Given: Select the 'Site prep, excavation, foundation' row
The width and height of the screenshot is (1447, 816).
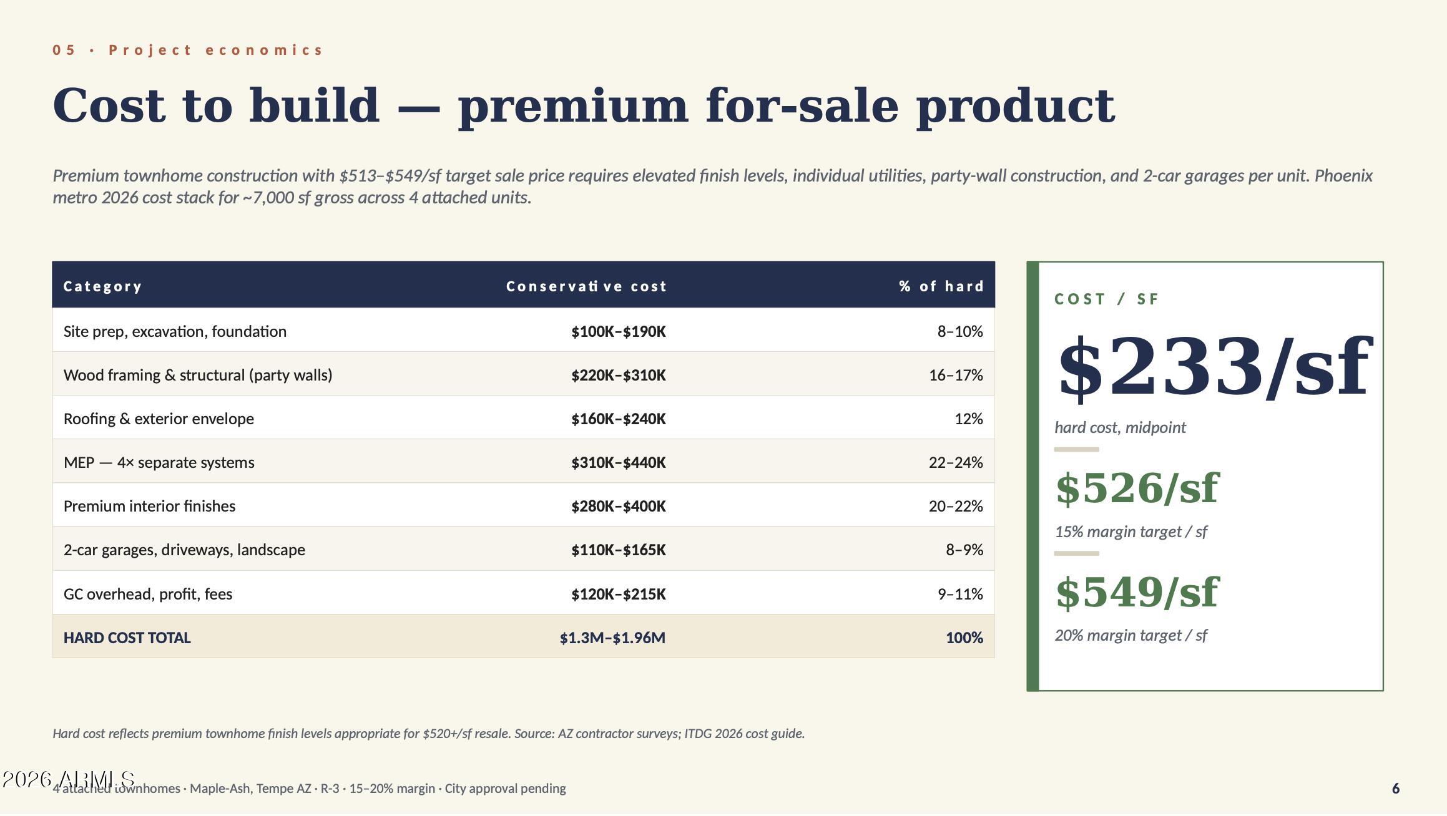Looking at the screenshot, I should (x=523, y=330).
